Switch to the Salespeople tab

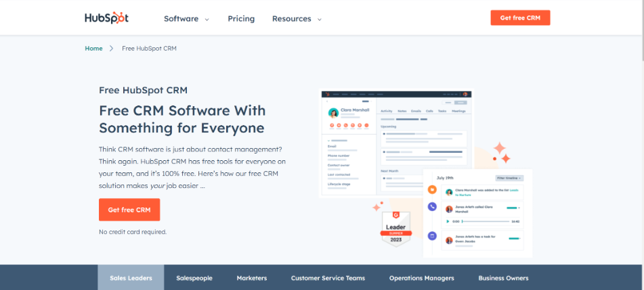pyautogui.click(x=194, y=278)
